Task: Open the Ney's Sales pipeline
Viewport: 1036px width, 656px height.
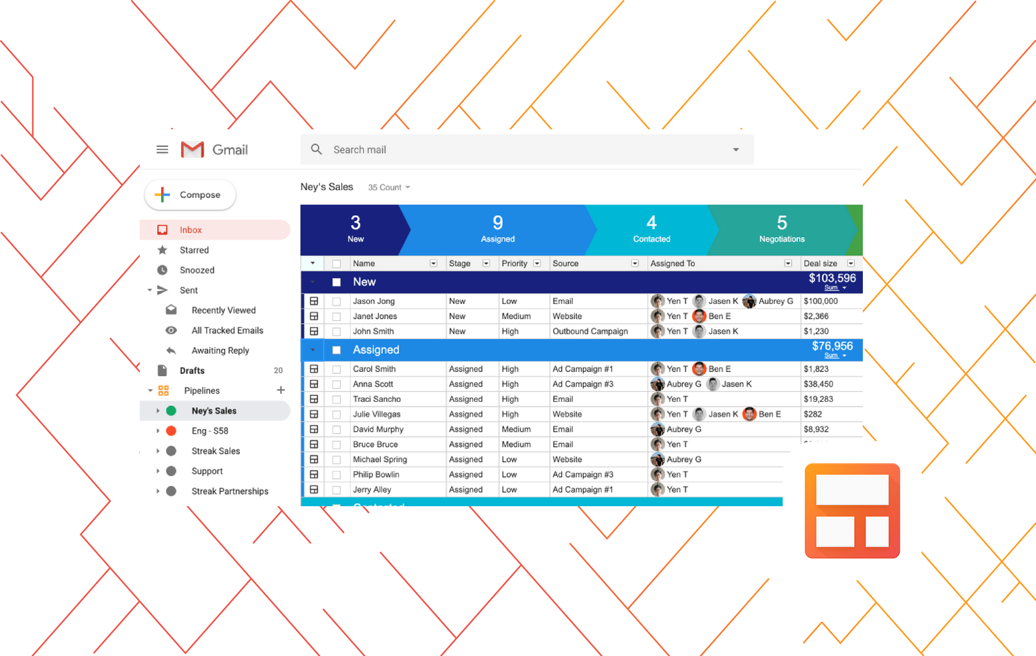Action: point(215,410)
